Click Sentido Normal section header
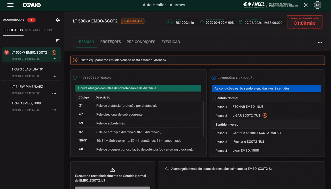 [x=266, y=98]
